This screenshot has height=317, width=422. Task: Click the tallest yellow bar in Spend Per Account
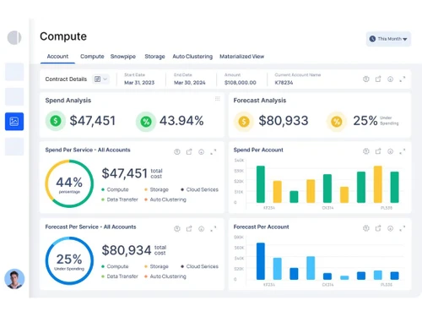click(x=378, y=184)
